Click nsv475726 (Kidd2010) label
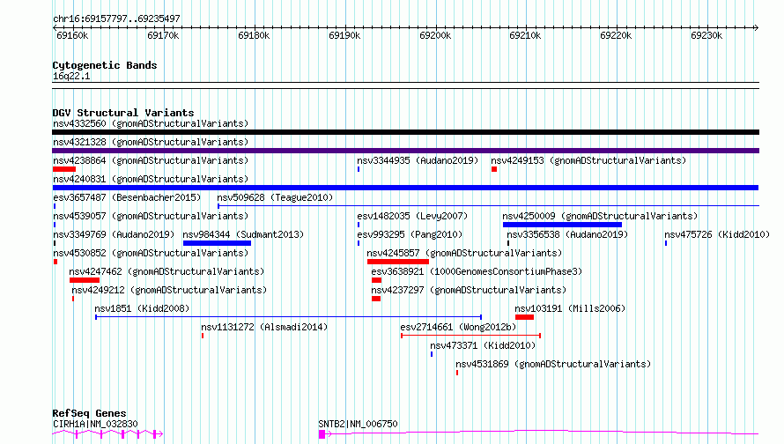The image size is (784, 444). (x=717, y=234)
